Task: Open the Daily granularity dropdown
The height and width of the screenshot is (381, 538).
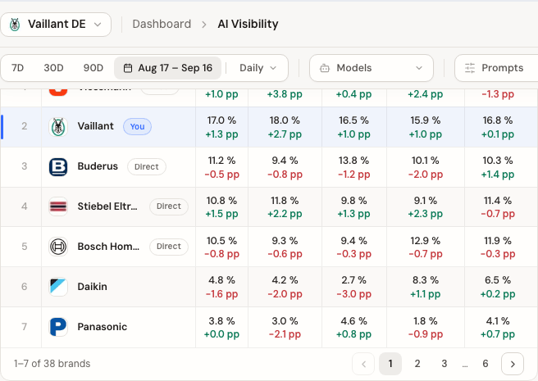Action: click(258, 68)
